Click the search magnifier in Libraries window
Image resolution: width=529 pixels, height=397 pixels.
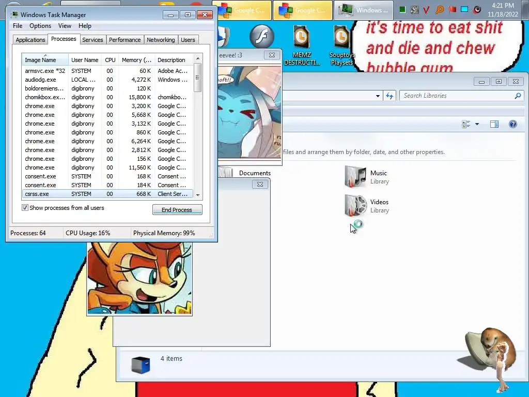point(518,96)
